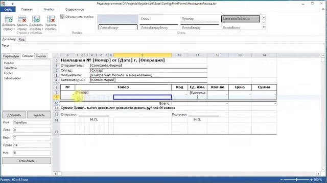Click the cell '[Контрагент.Полное наименование]'
Image resolution: width=327 pixels, height=183 pixels.
(148, 75)
